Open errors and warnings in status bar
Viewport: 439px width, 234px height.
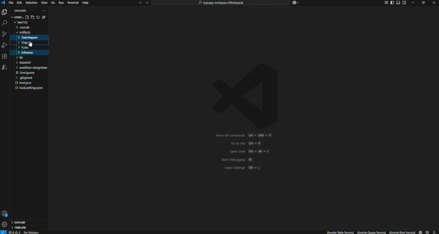(x=14, y=232)
